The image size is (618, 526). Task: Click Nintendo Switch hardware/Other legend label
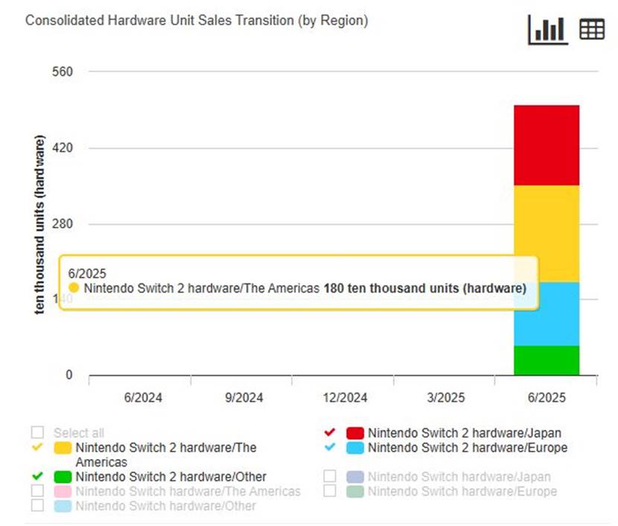165,506
